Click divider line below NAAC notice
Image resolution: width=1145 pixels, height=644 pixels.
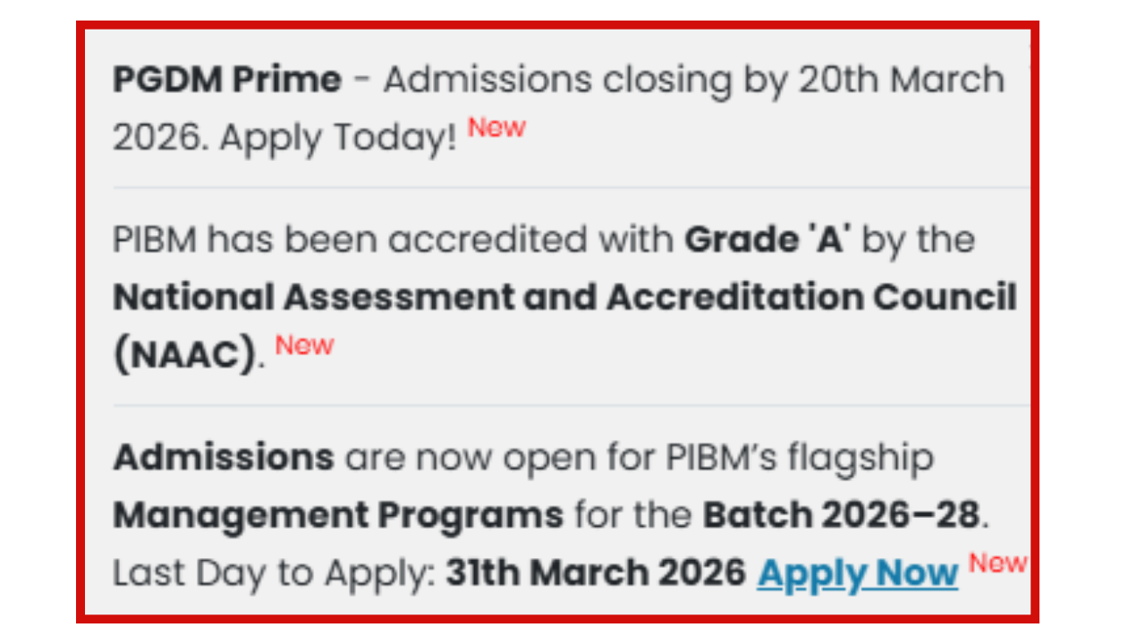click(x=571, y=405)
